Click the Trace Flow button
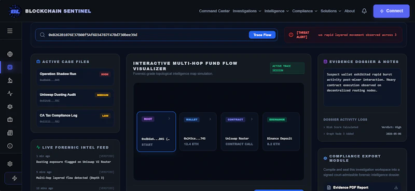 262,35
